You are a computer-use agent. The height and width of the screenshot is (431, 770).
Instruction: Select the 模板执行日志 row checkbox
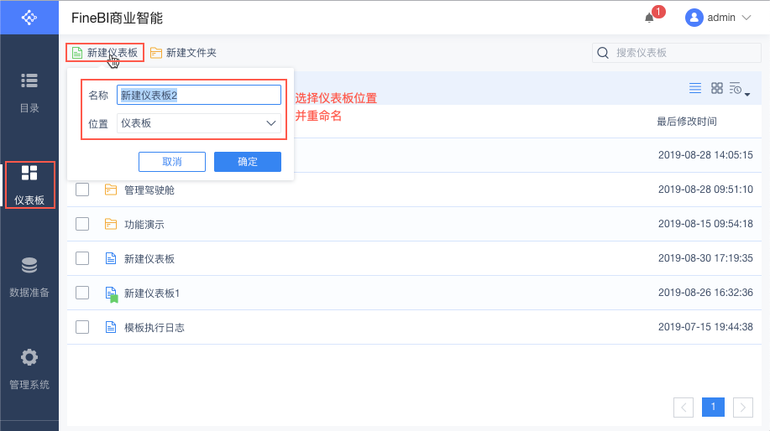coord(82,327)
